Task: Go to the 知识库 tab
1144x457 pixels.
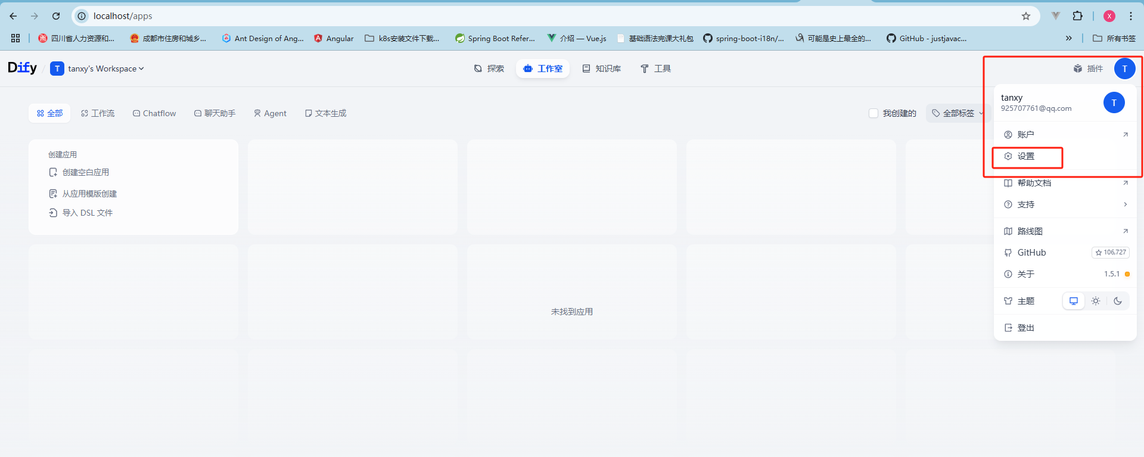Action: pos(602,69)
